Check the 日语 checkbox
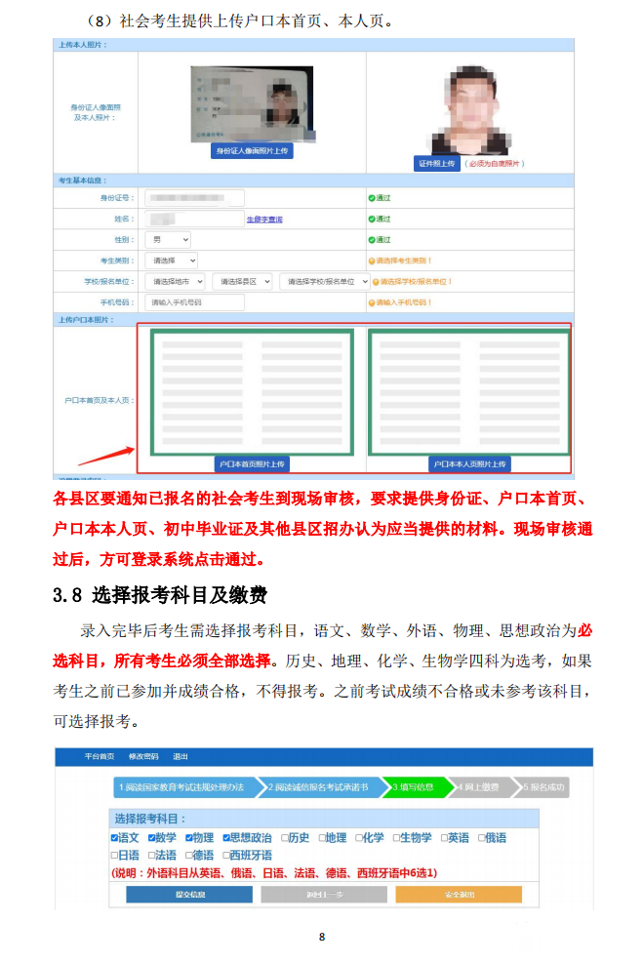Screen dimensions: 643x962 pyautogui.click(x=114, y=856)
